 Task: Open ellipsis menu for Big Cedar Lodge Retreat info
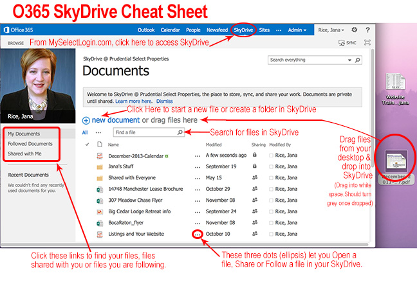coord(198,212)
